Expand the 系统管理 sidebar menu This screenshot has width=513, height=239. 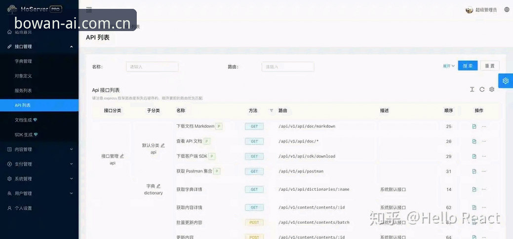tap(39, 178)
